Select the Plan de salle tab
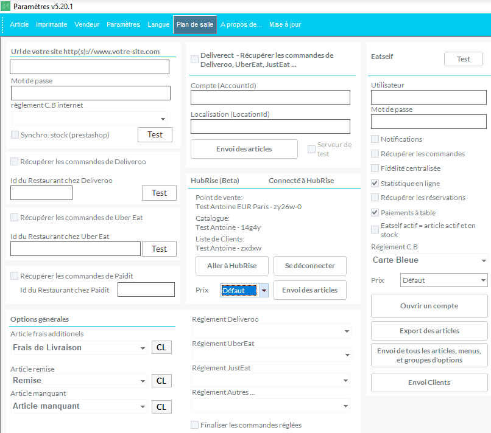The image size is (491, 433). click(x=195, y=24)
